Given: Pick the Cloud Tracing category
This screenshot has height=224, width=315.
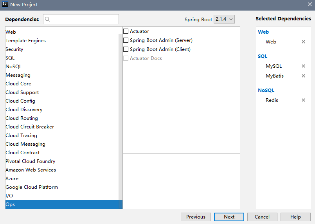Looking at the screenshot, I should click(62, 135).
